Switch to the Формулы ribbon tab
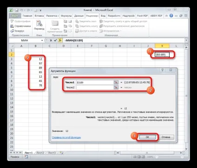The height and width of the screenshot is (168, 197). (x=66, y=16)
